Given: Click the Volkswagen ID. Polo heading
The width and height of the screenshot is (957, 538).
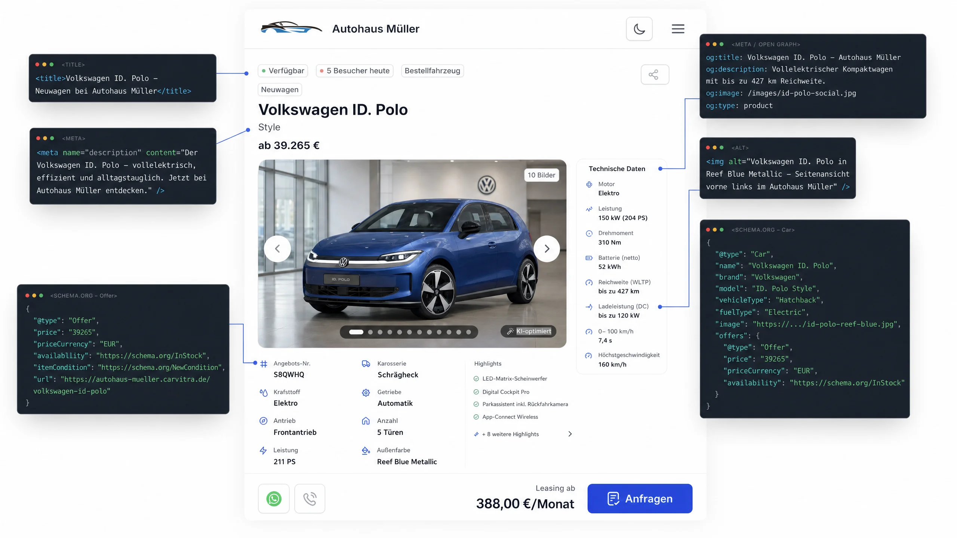Looking at the screenshot, I should (x=333, y=110).
